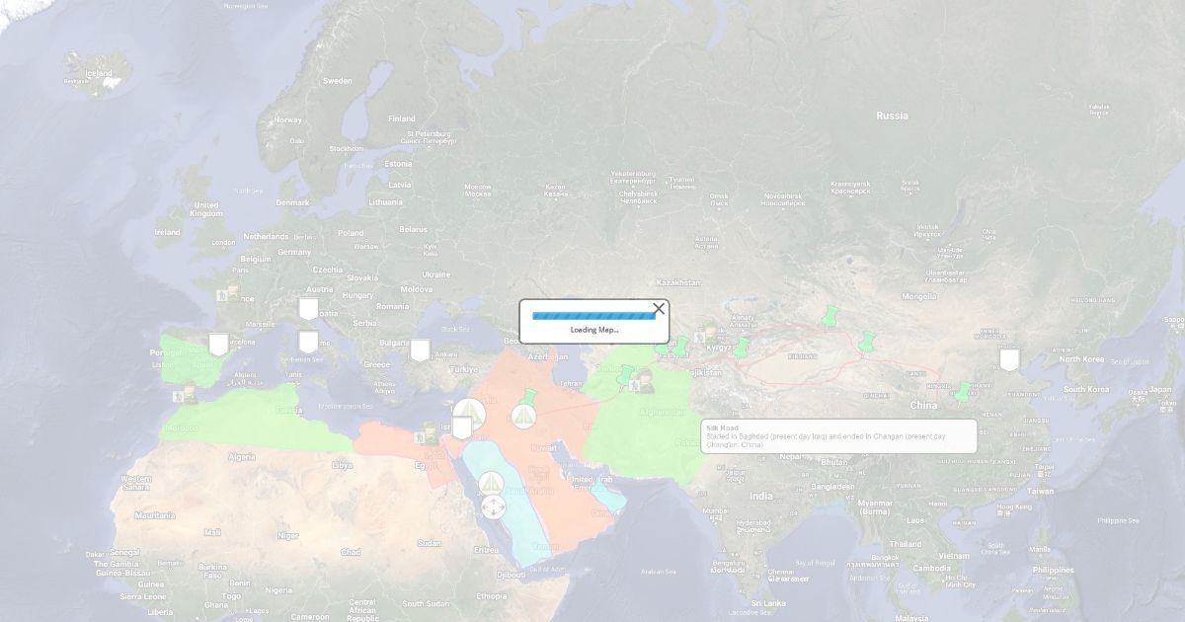Click the large sailboat circle icon near Israel
This screenshot has height=622, width=1185.
[469, 415]
